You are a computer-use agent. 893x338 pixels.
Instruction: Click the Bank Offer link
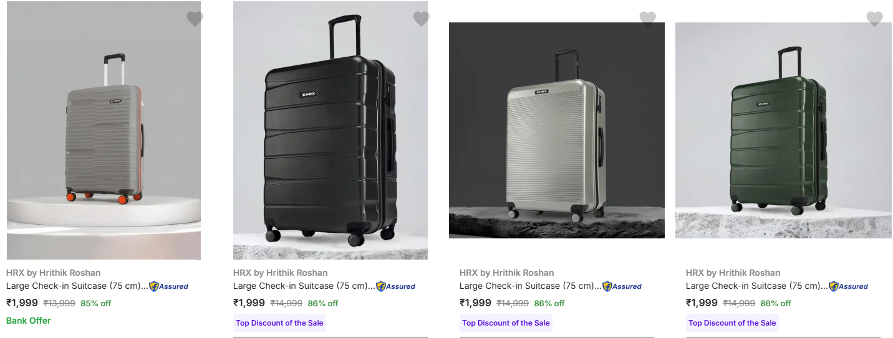point(29,321)
